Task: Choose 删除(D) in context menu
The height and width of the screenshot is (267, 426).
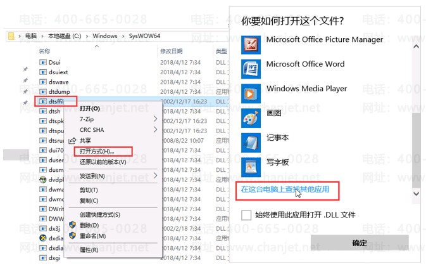Action: coord(89,225)
